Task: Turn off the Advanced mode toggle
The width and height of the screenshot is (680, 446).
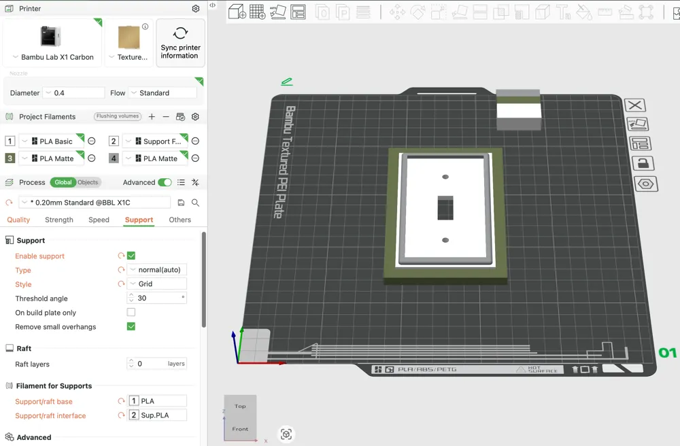Action: click(x=165, y=182)
